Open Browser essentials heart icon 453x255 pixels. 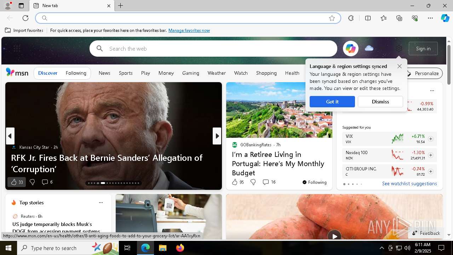tap(415, 18)
